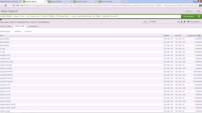This screenshot has height=113, width=202.
Task: Close the active Search | Splunk tab
Action: coord(45,2)
